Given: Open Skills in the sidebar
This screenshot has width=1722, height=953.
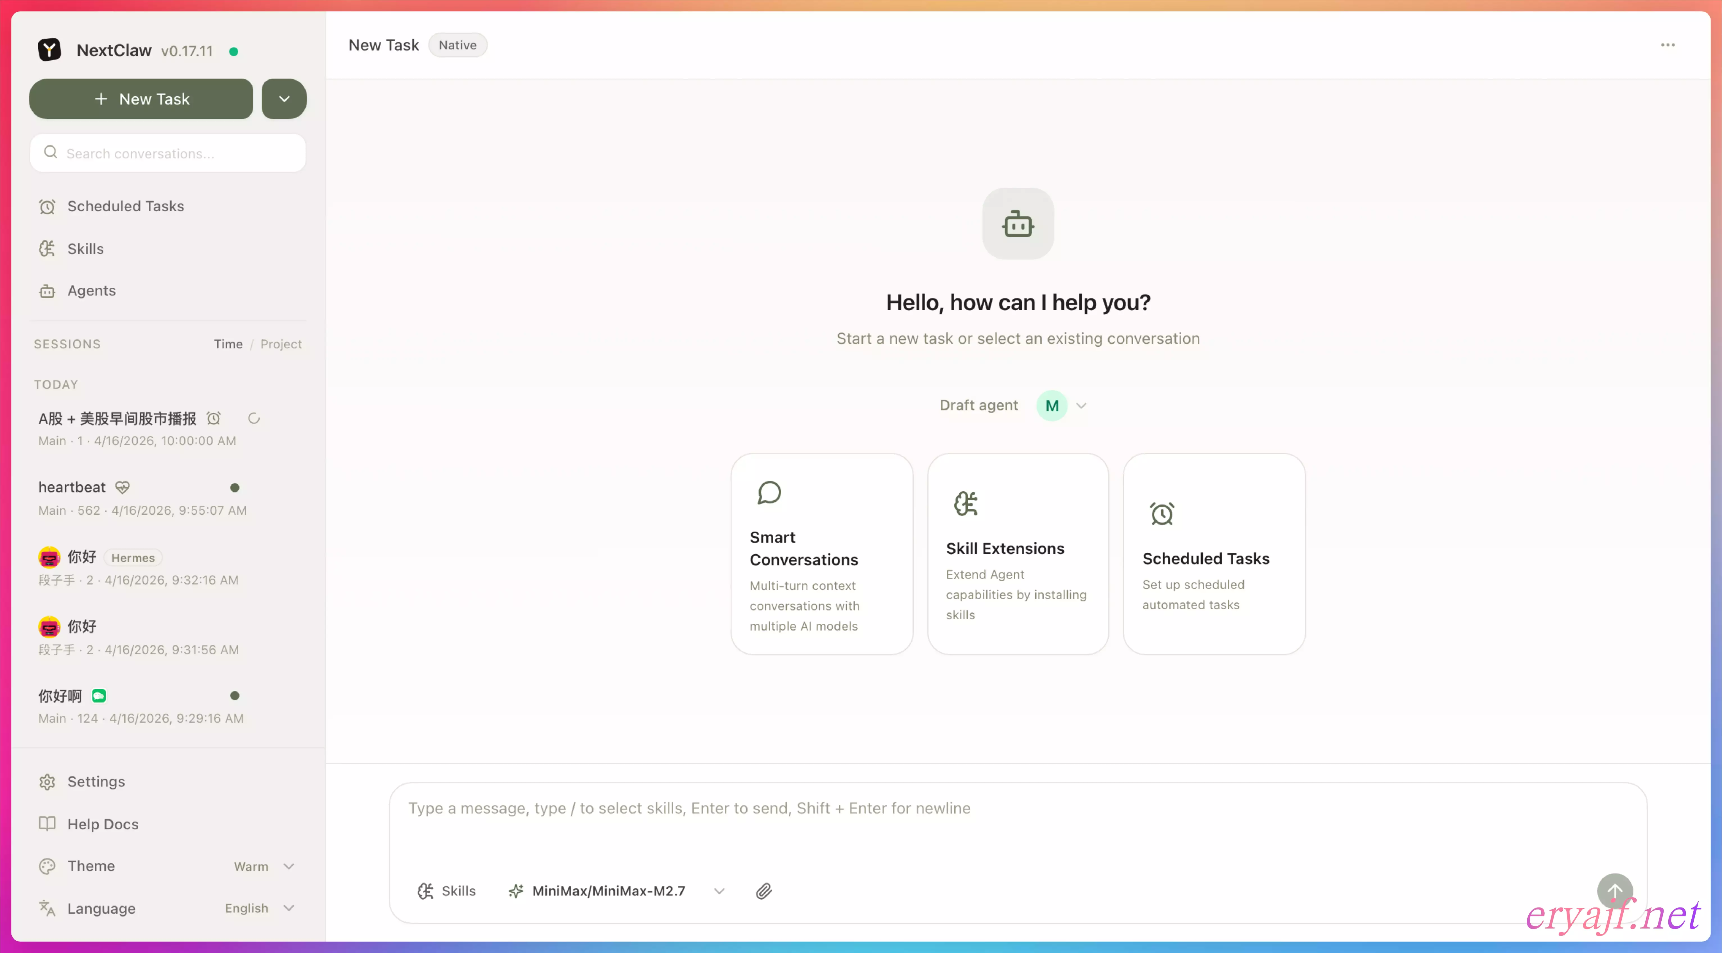Looking at the screenshot, I should tap(167, 249).
